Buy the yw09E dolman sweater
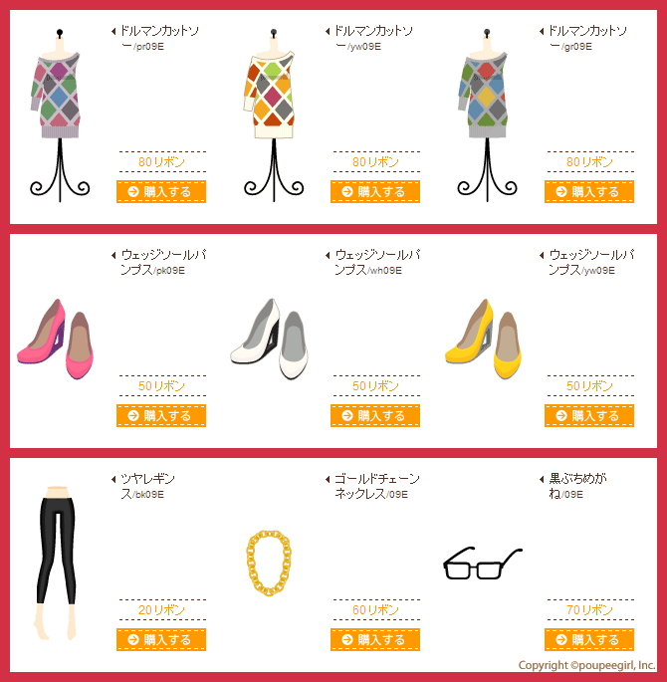This screenshot has width=667, height=682. (x=374, y=191)
